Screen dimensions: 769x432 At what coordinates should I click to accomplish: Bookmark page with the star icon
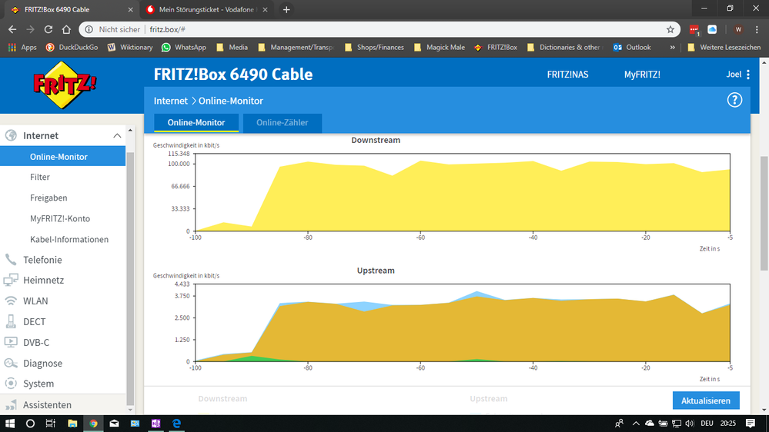670,29
